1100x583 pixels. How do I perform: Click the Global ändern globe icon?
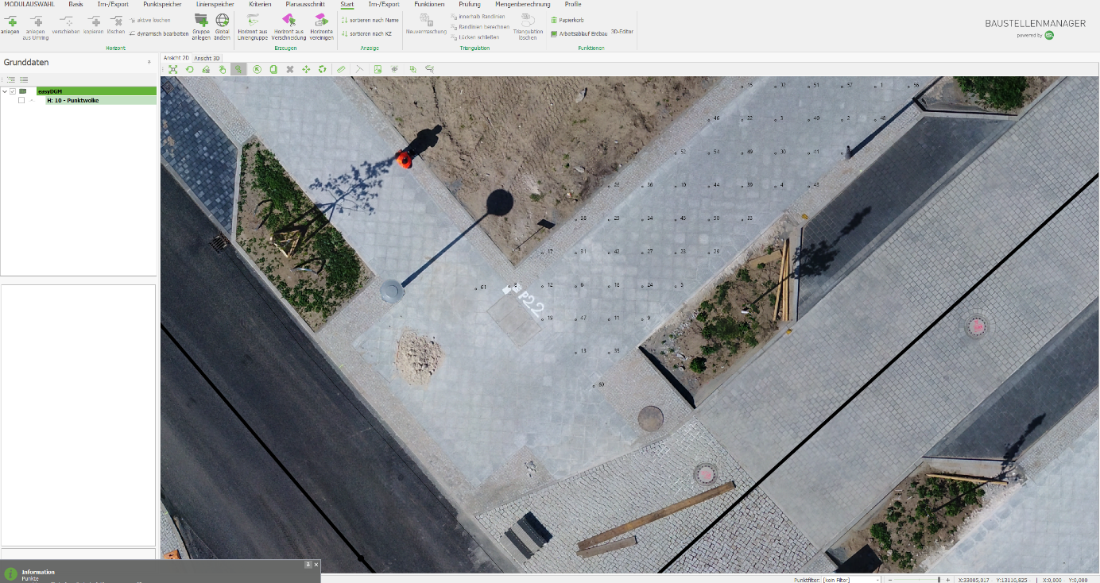[x=223, y=19]
